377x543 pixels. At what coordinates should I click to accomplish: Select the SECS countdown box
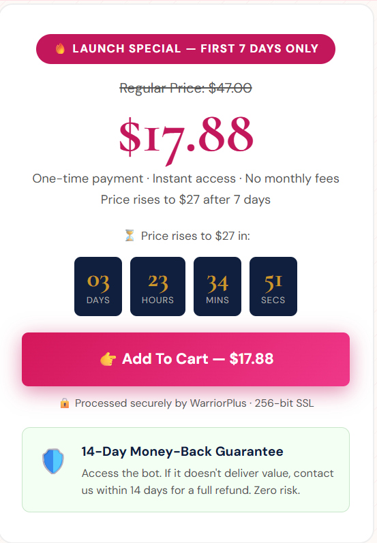pos(273,286)
